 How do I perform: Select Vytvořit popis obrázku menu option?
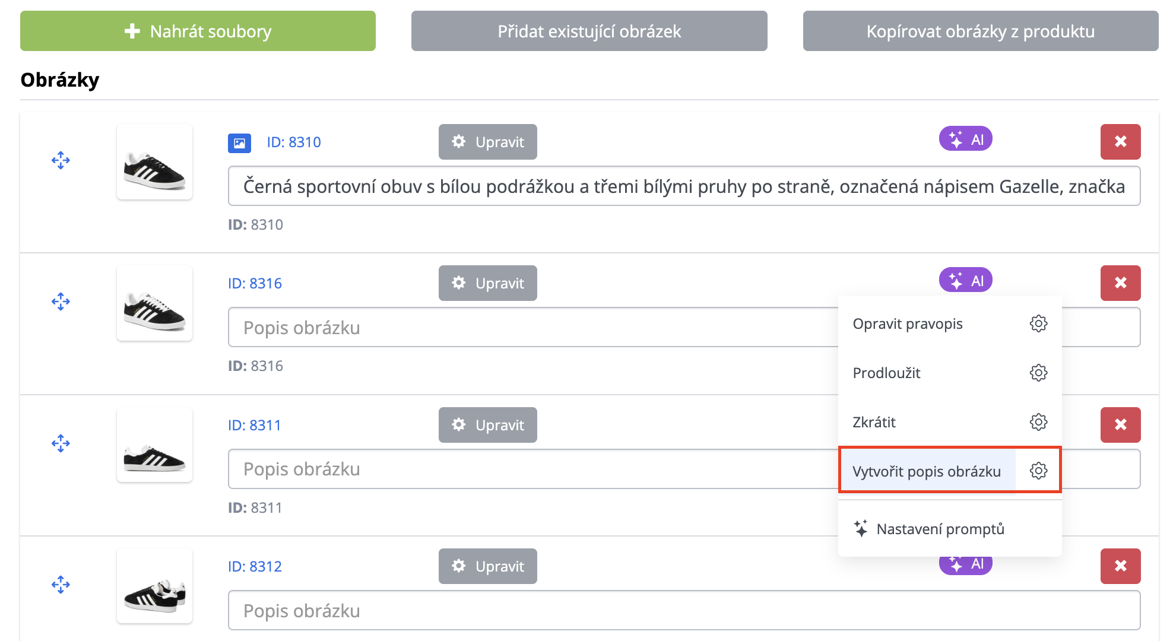pos(926,471)
